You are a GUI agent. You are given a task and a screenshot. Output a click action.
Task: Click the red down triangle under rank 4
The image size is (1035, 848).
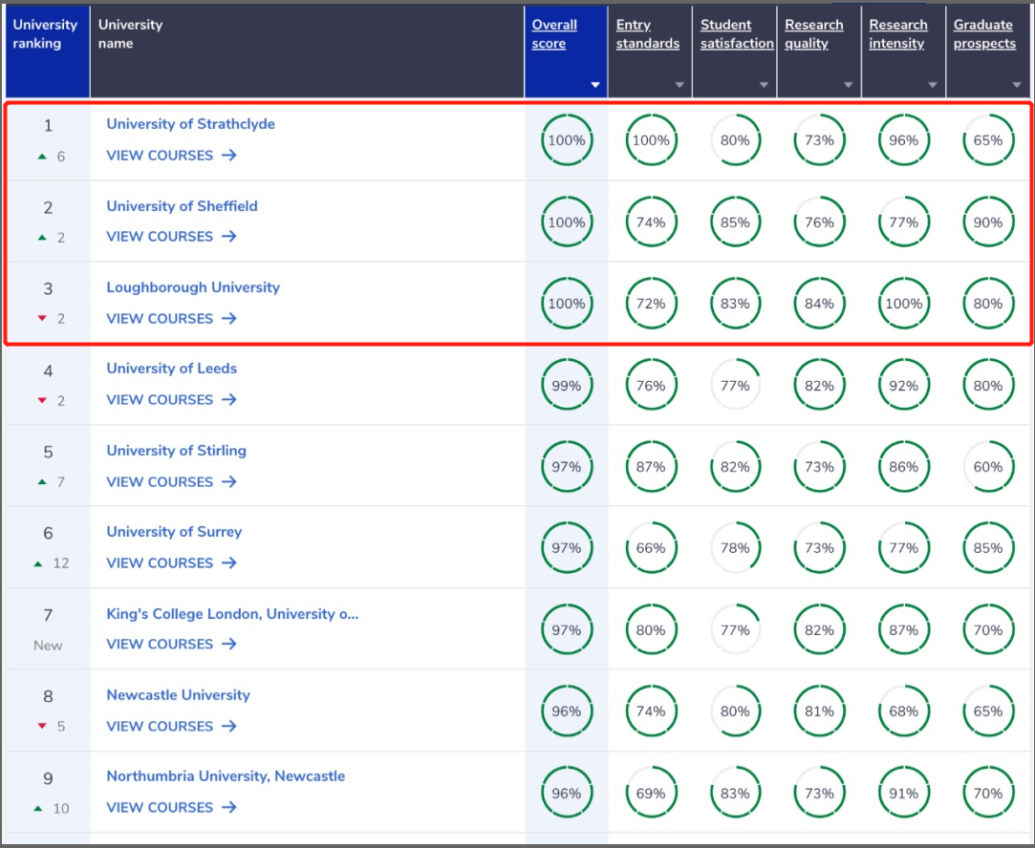click(x=42, y=400)
